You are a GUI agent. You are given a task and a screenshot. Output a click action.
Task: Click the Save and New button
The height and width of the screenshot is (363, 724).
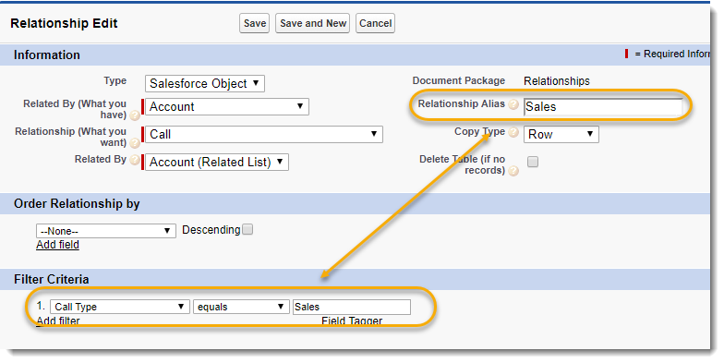[x=312, y=23]
